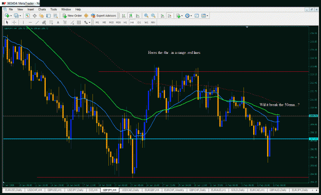Switch chart to Candlesticks mode
The image size is (321, 195).
tap(130, 16)
